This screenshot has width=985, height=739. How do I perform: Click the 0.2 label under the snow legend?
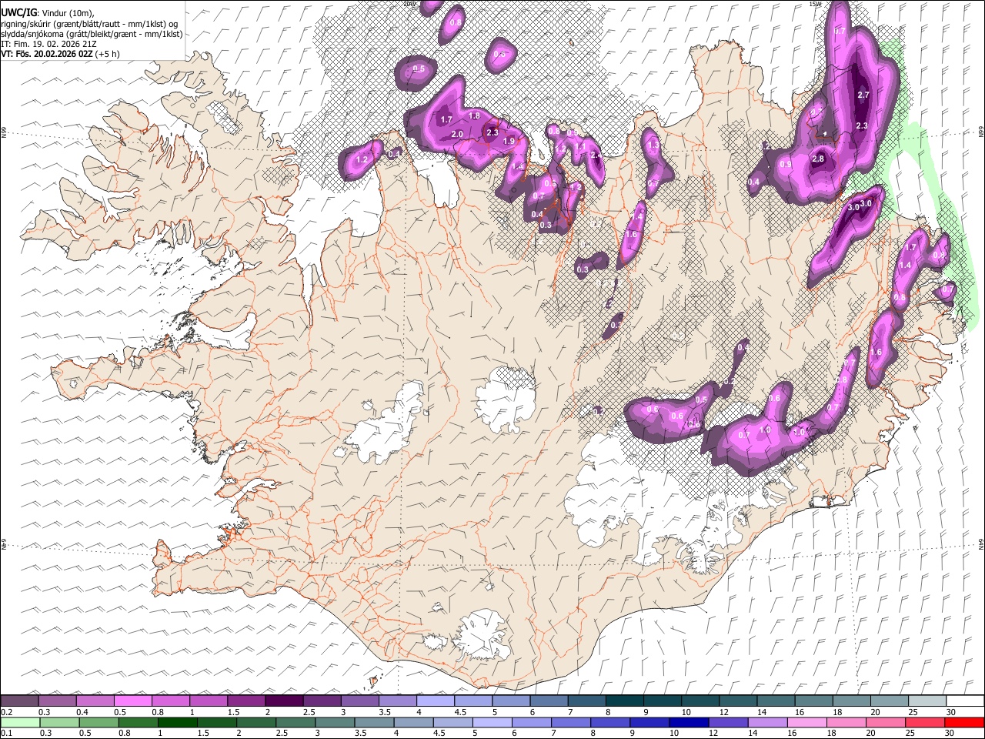click(x=7, y=712)
